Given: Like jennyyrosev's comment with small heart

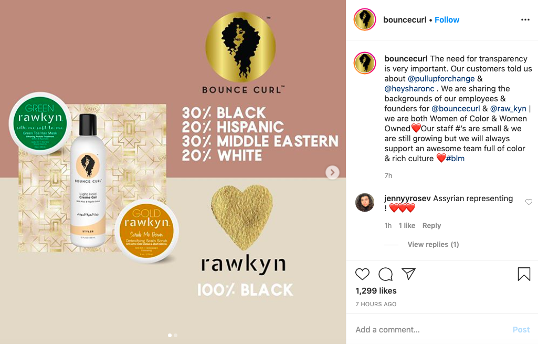Looking at the screenshot, I should [x=529, y=202].
